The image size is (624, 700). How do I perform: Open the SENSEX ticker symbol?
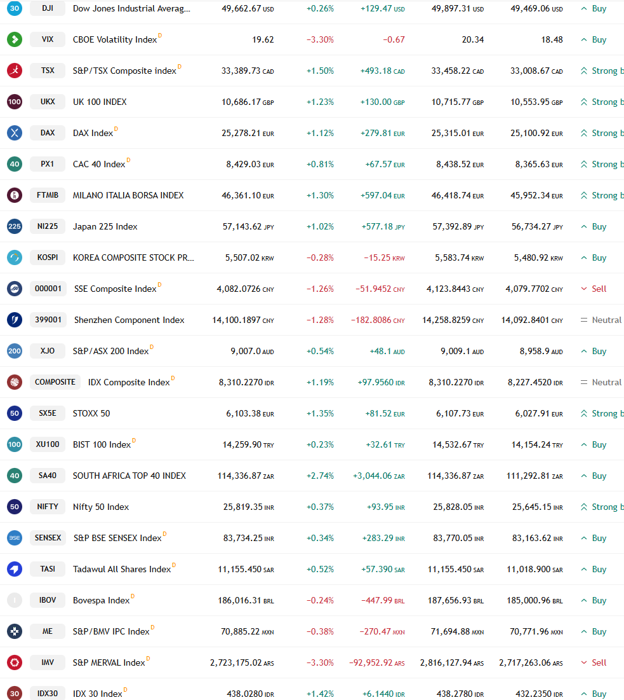[48, 538]
